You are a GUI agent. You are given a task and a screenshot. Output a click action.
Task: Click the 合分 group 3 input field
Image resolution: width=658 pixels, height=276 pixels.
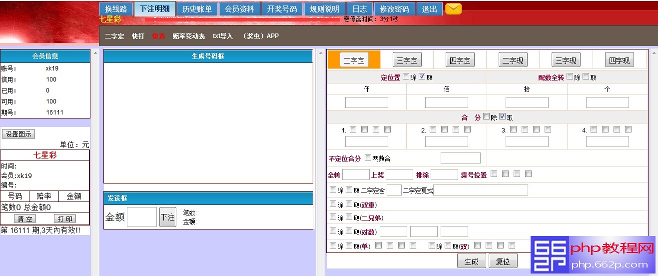[x=527, y=141]
